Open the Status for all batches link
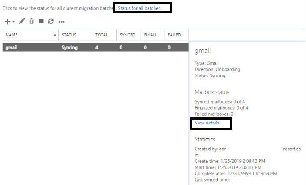Viewport: 306px width, 185px height. click(139, 8)
